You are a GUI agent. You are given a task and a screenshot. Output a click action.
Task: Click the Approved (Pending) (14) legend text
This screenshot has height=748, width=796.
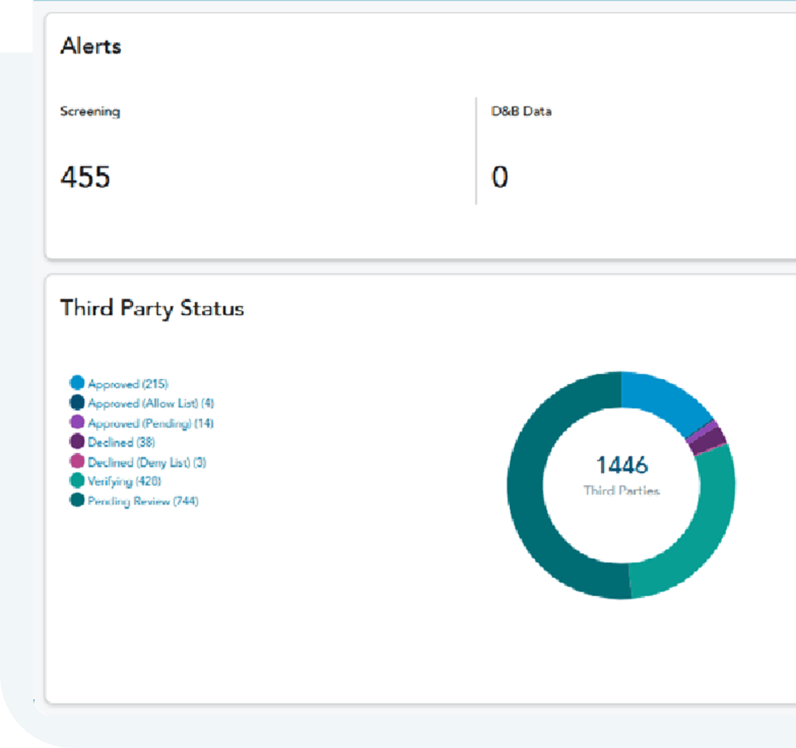(151, 423)
